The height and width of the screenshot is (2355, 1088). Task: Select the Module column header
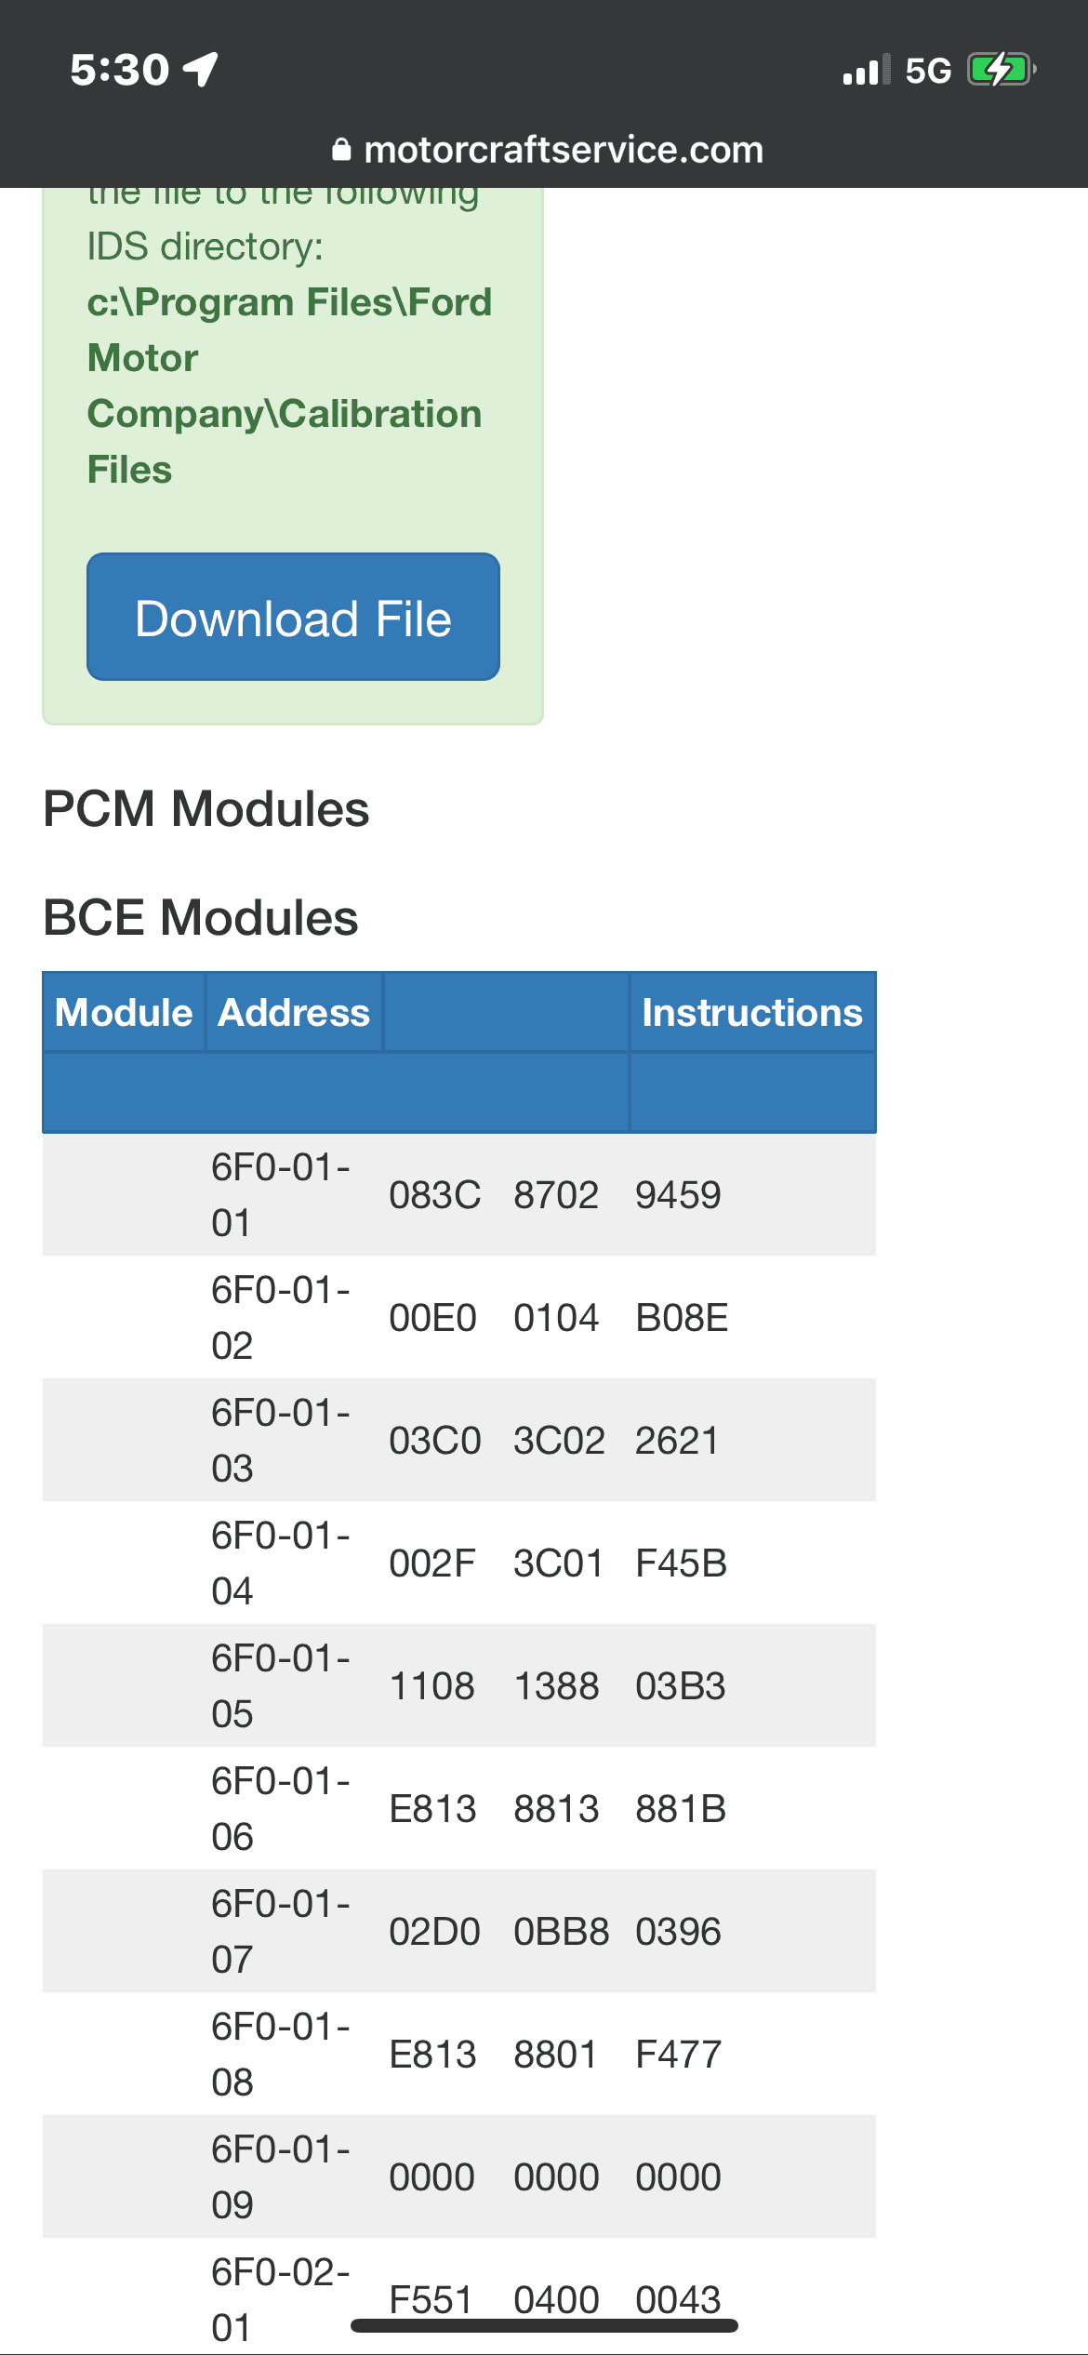124,1012
